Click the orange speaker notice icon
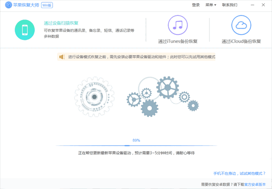Image resolution: width=272 pixels, height=189 pixels. point(62,57)
